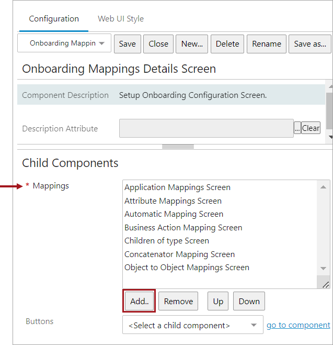333x345 pixels.
Task: Select Business Action Mapping Screen entry
Action: (183, 228)
